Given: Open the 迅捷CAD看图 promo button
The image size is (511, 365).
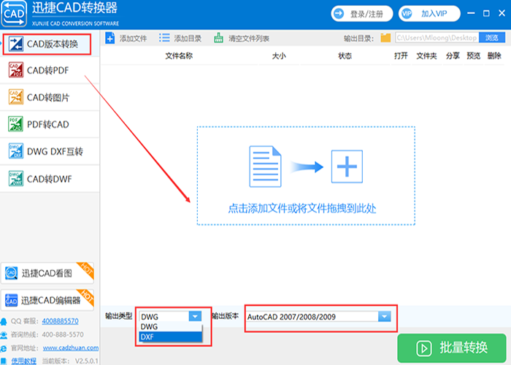Looking at the screenshot, I should 47,273.
